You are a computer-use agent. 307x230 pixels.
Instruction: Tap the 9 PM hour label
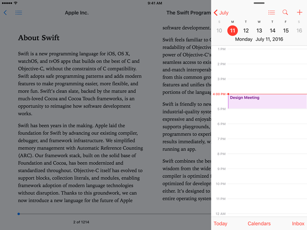pos(221,169)
